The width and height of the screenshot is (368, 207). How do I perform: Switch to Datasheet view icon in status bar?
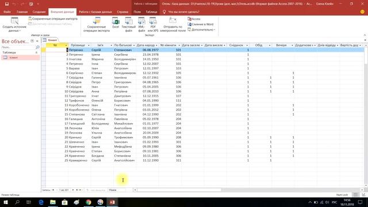pos(356,195)
